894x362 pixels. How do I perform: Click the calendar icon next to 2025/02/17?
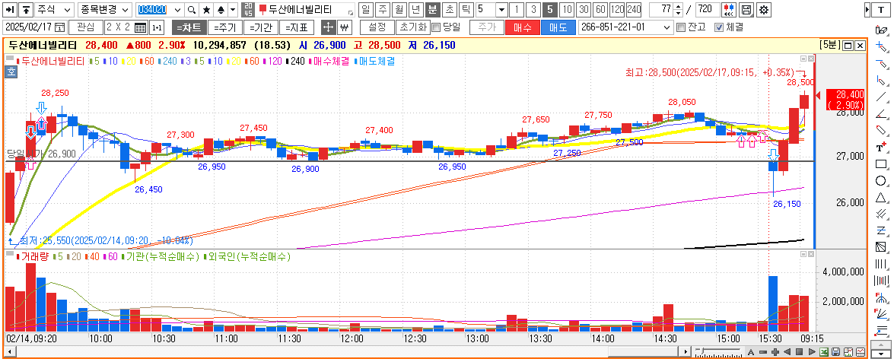(x=60, y=27)
